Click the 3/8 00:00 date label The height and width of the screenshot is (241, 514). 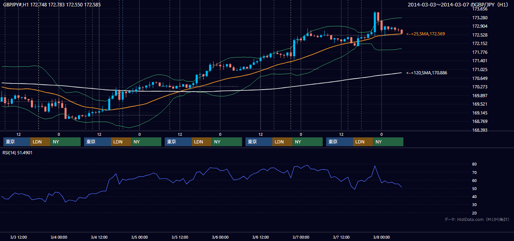coord(381,237)
